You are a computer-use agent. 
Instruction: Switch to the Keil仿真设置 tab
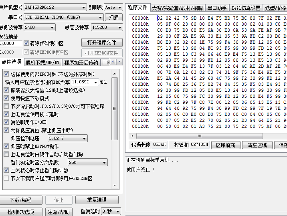click(246, 8)
